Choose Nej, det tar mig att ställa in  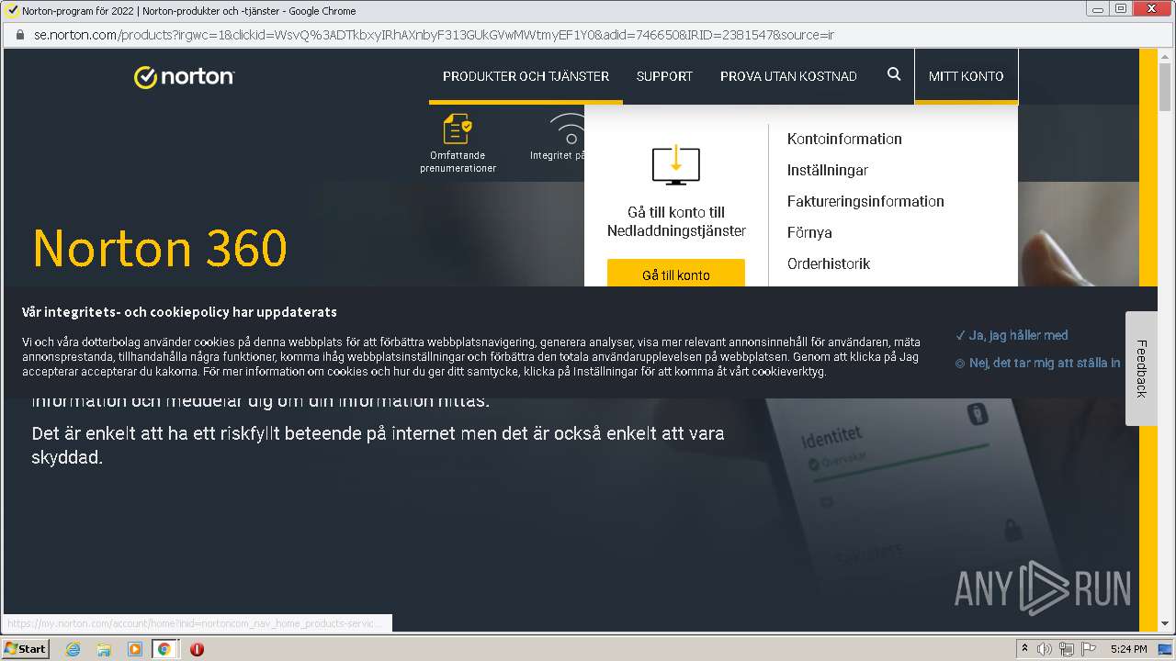pos(1038,363)
